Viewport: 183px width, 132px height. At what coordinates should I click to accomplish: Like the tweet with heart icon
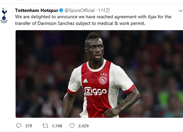tap(72, 126)
